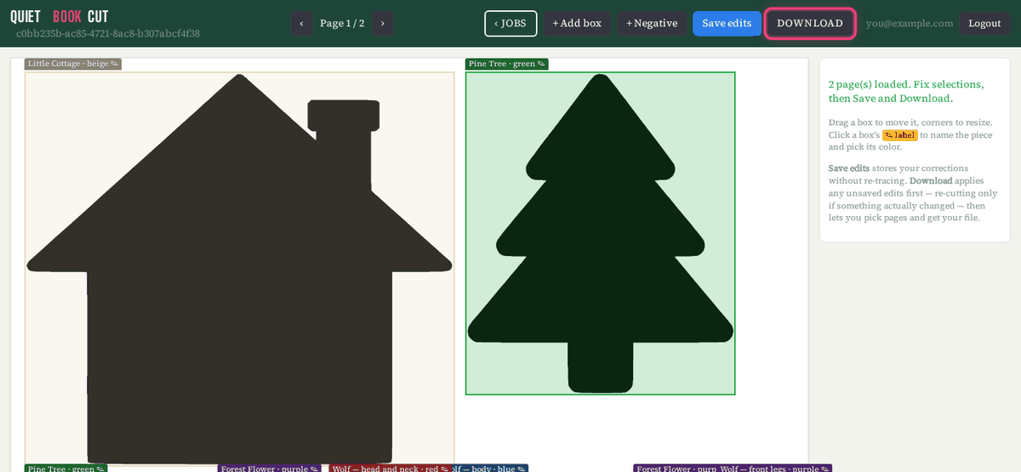Viewport: 1021px width, 472px height.
Task: Open the bottom-left Pine Tree green label
Action: [x=66, y=468]
